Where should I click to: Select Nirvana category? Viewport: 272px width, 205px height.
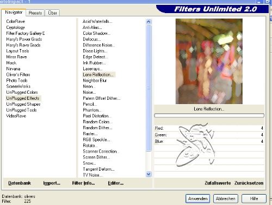(x=13, y=69)
